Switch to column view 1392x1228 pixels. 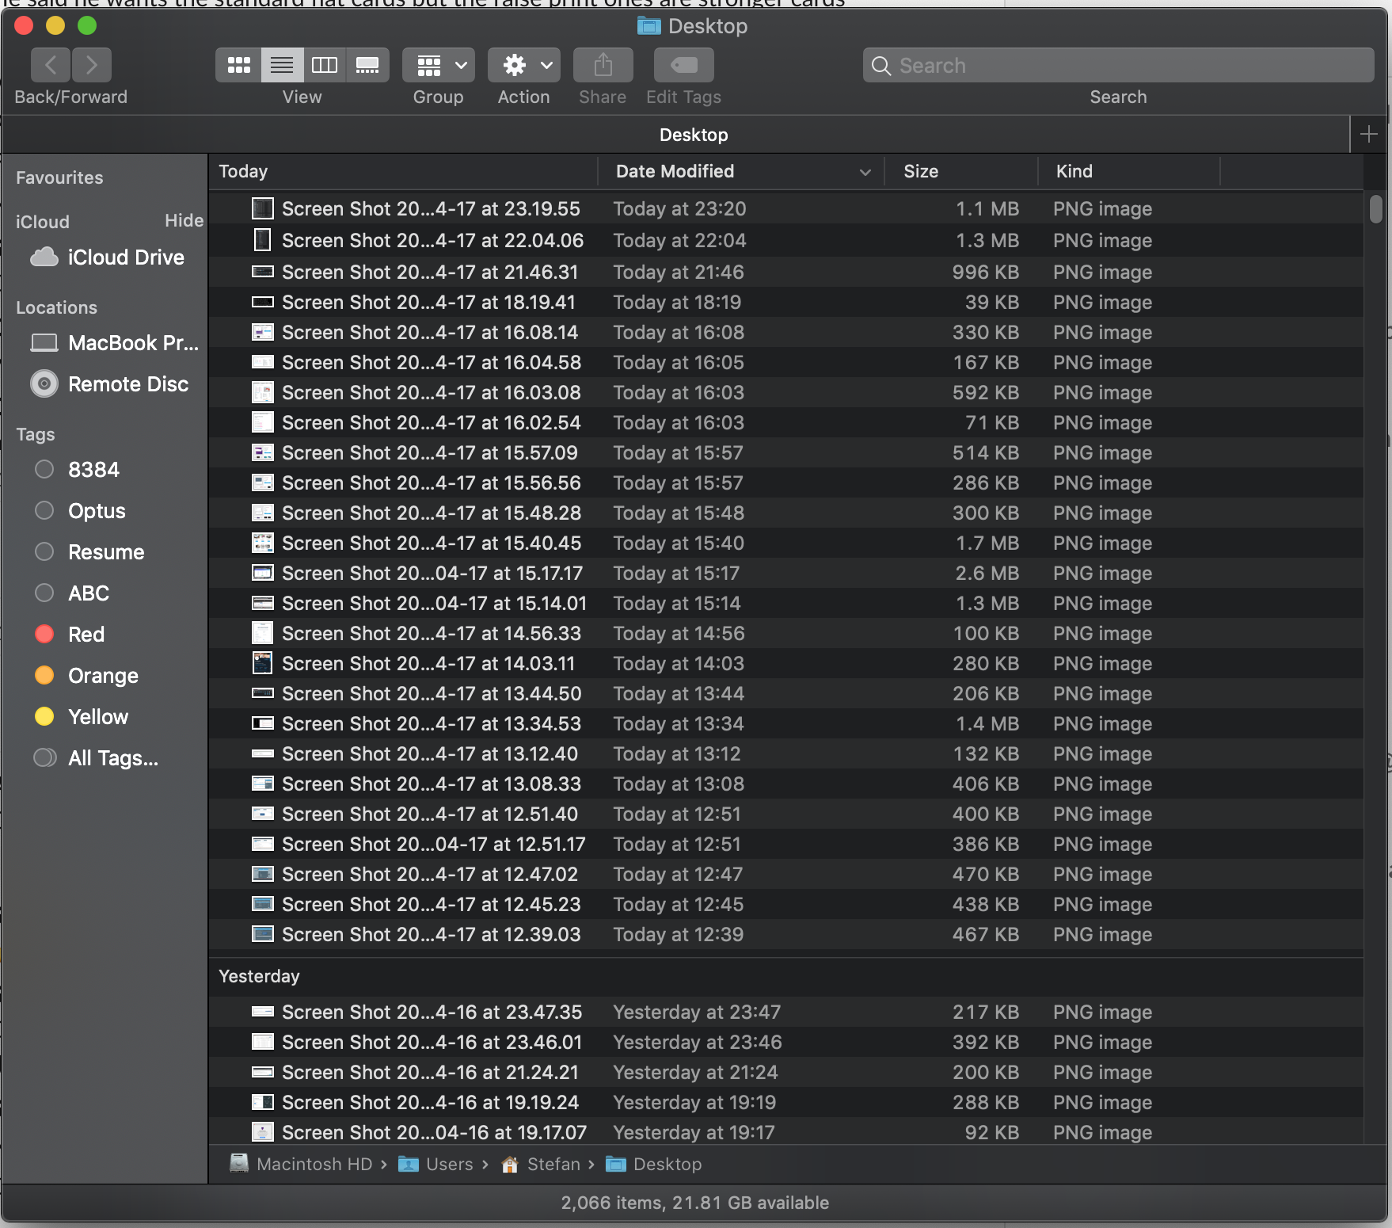pos(325,65)
